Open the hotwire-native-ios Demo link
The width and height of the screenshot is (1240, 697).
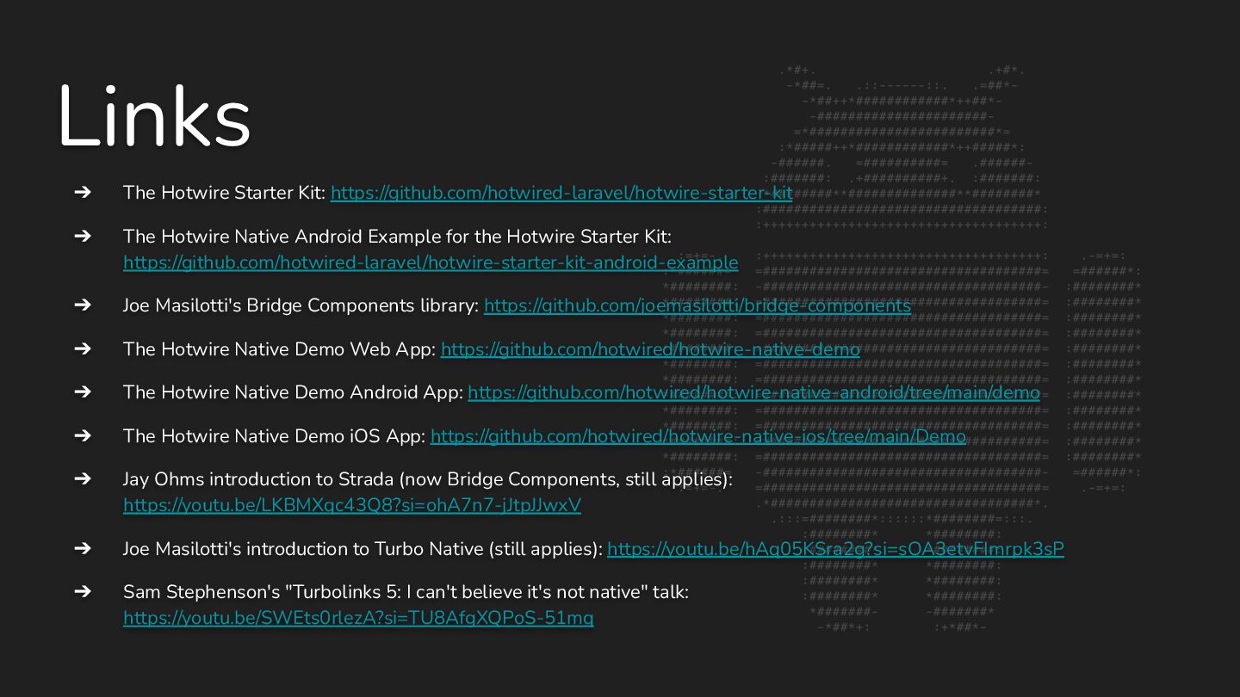[x=698, y=436]
